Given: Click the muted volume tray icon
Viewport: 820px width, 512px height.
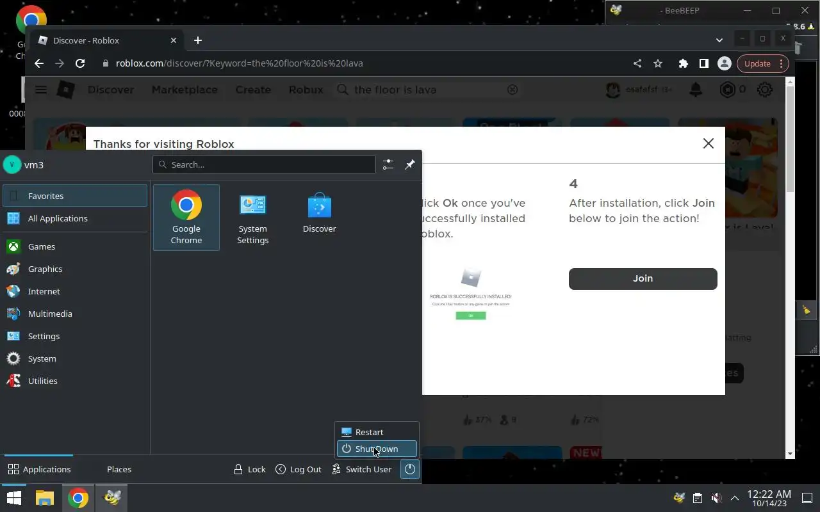Looking at the screenshot, I should pos(716,497).
